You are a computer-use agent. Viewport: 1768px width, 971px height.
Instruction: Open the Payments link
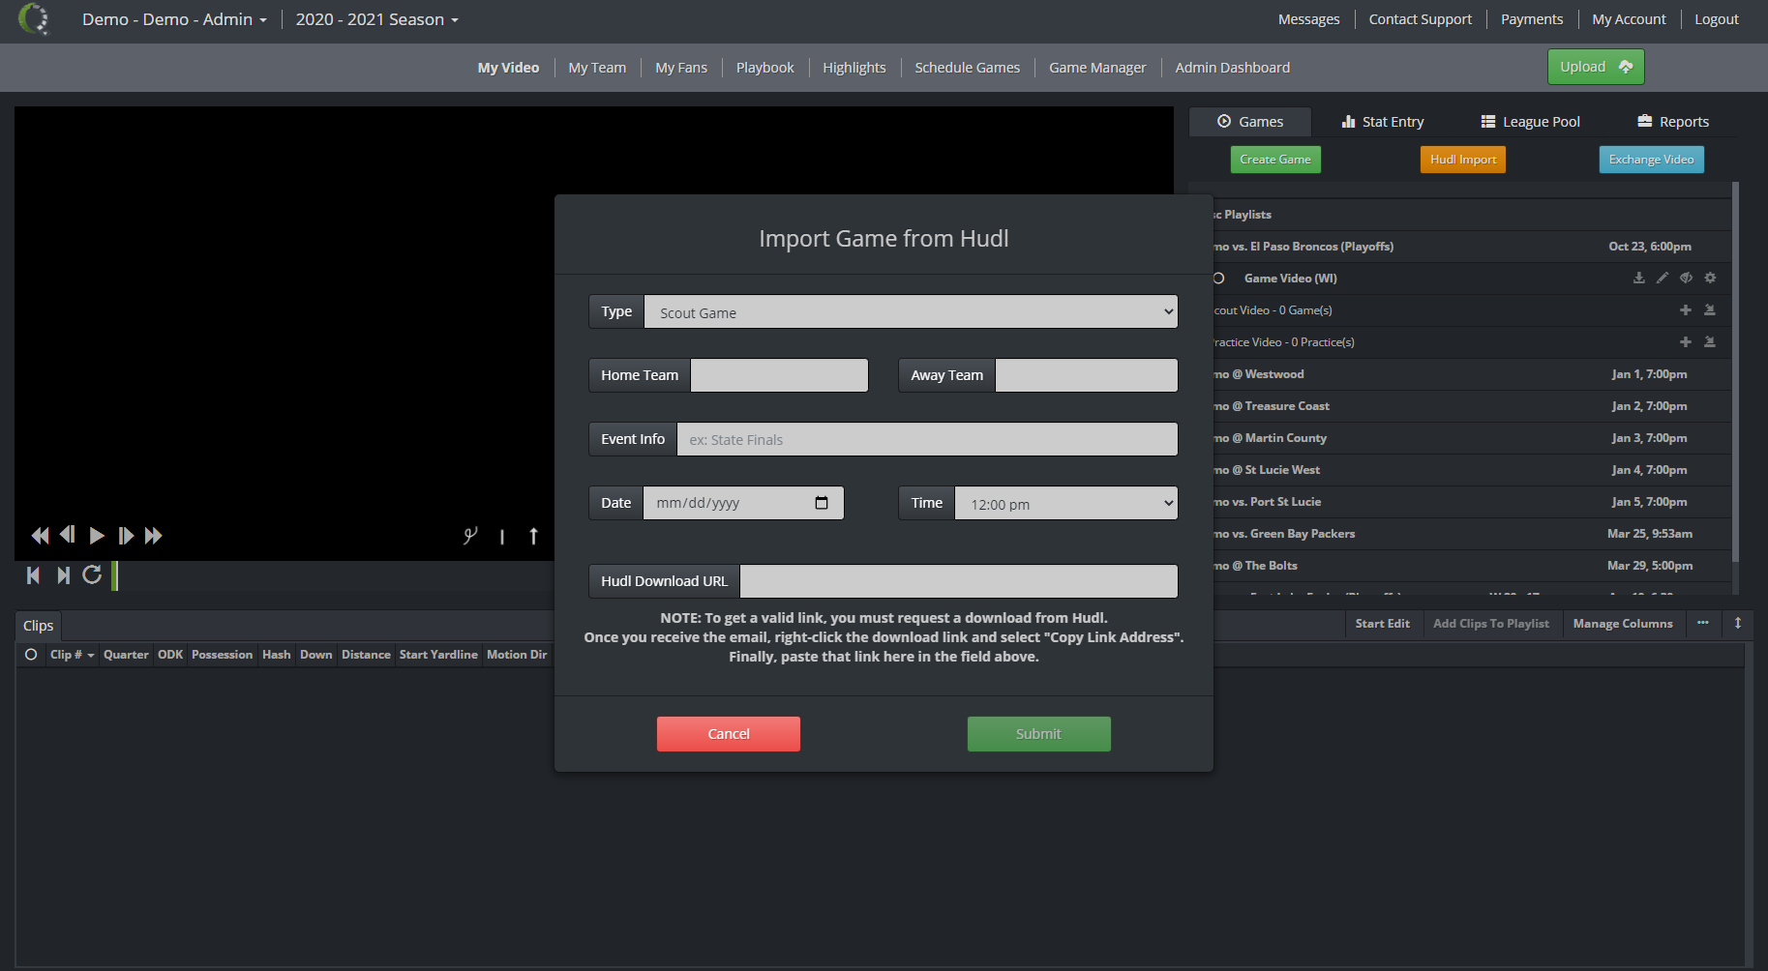pyautogui.click(x=1532, y=19)
